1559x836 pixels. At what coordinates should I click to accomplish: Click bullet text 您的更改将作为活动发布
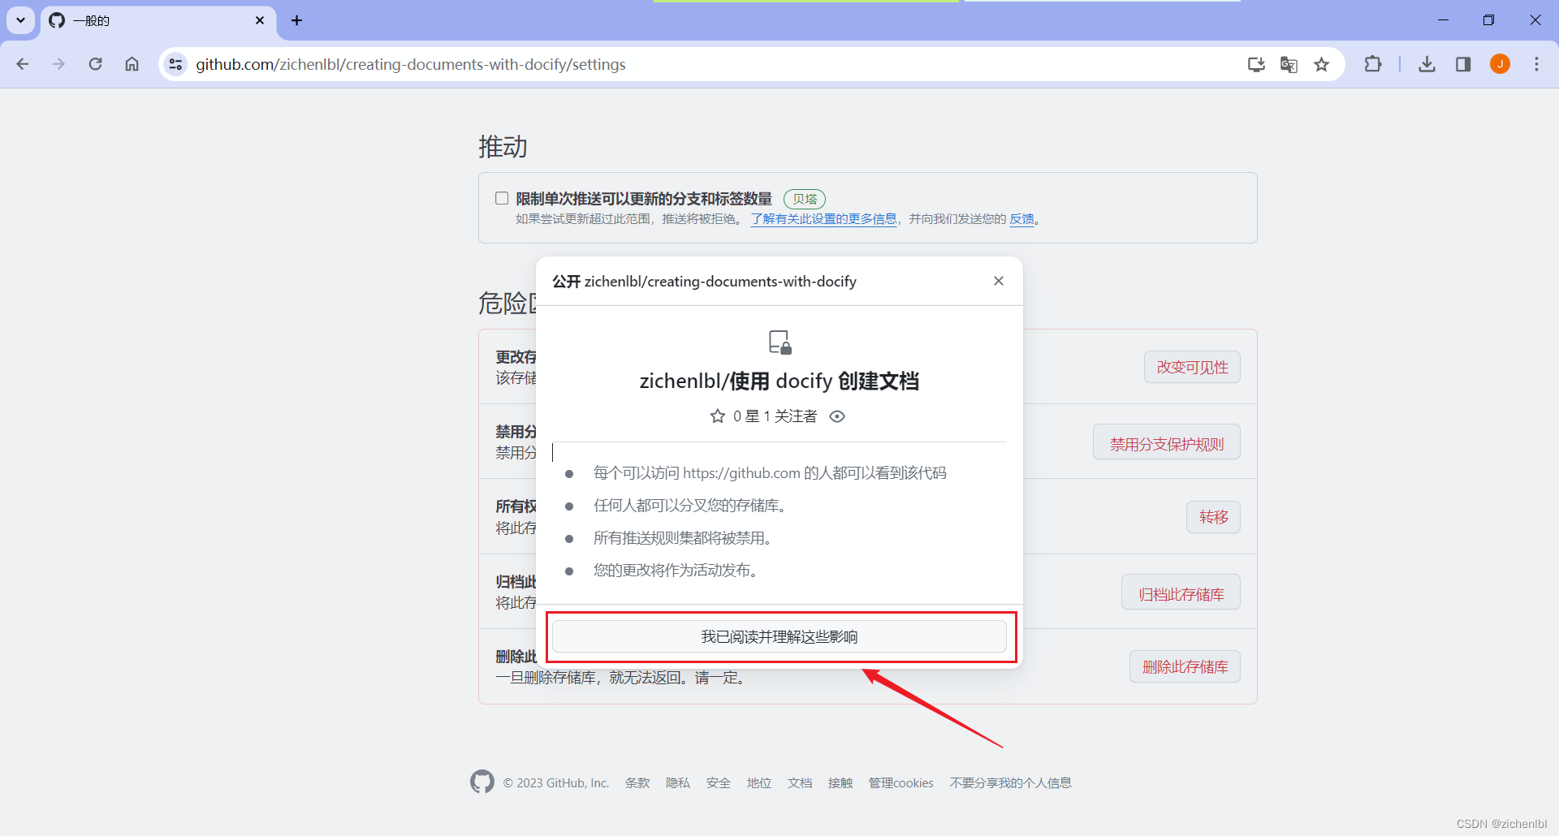(x=676, y=571)
